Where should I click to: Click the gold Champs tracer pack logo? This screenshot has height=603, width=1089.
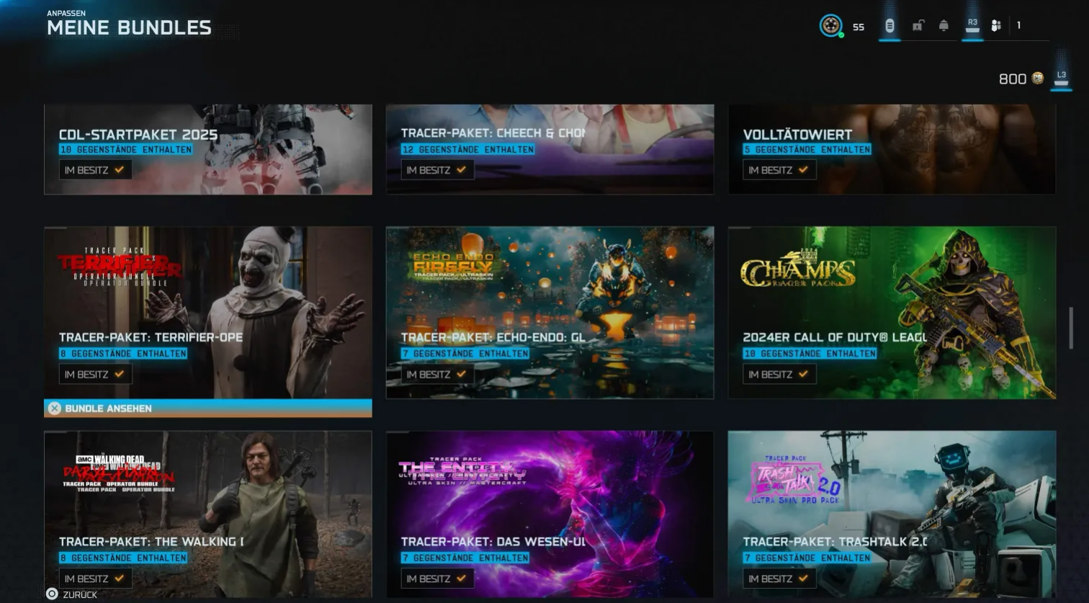point(798,270)
